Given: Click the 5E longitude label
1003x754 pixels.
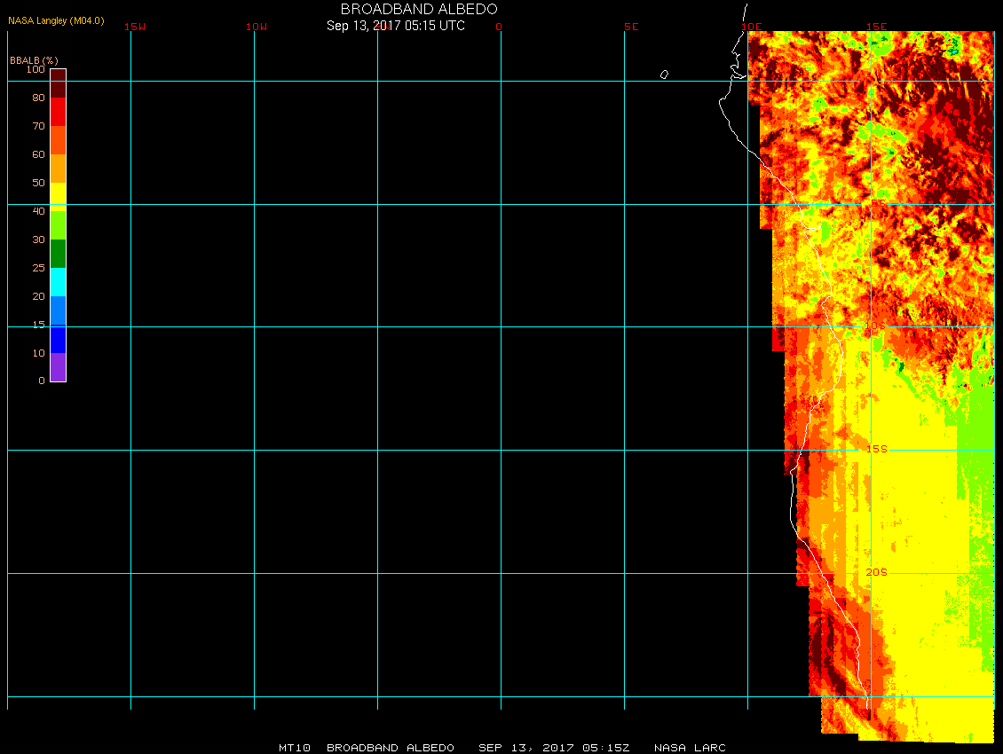Looking at the screenshot, I should (631, 27).
